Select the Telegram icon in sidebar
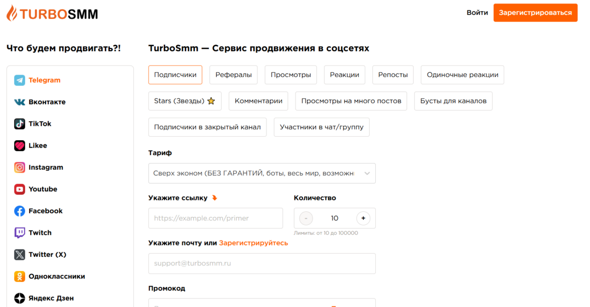Image resolution: width=590 pixels, height=307 pixels. (x=20, y=80)
